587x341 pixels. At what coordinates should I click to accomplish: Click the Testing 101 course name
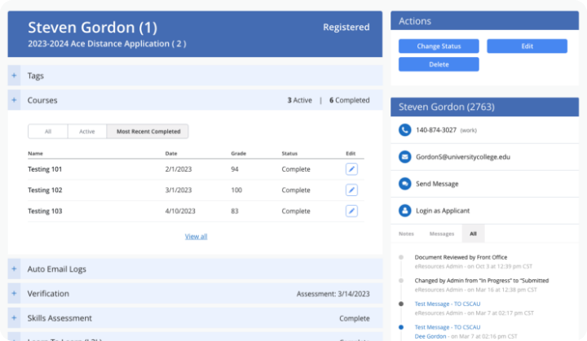pyautogui.click(x=45, y=169)
